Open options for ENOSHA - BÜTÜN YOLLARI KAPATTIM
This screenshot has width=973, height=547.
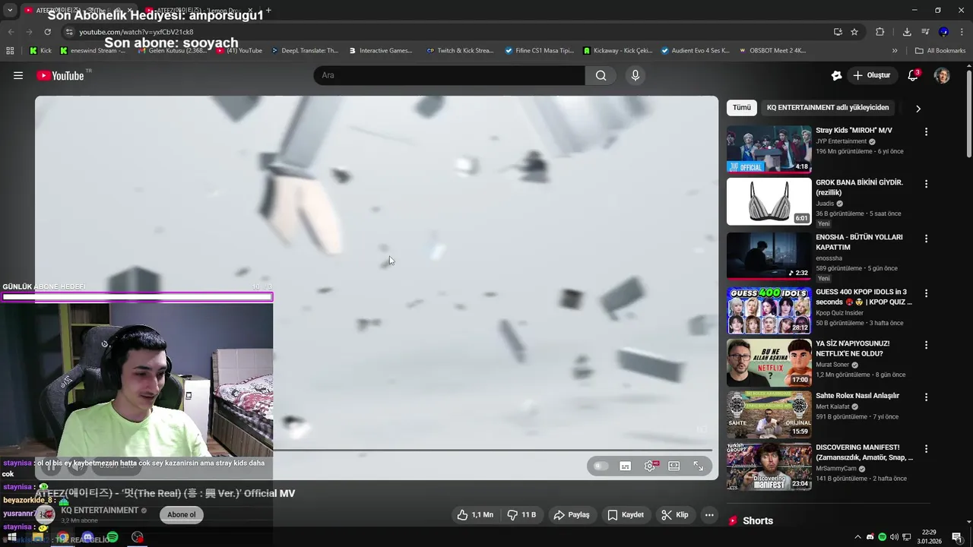coord(926,239)
